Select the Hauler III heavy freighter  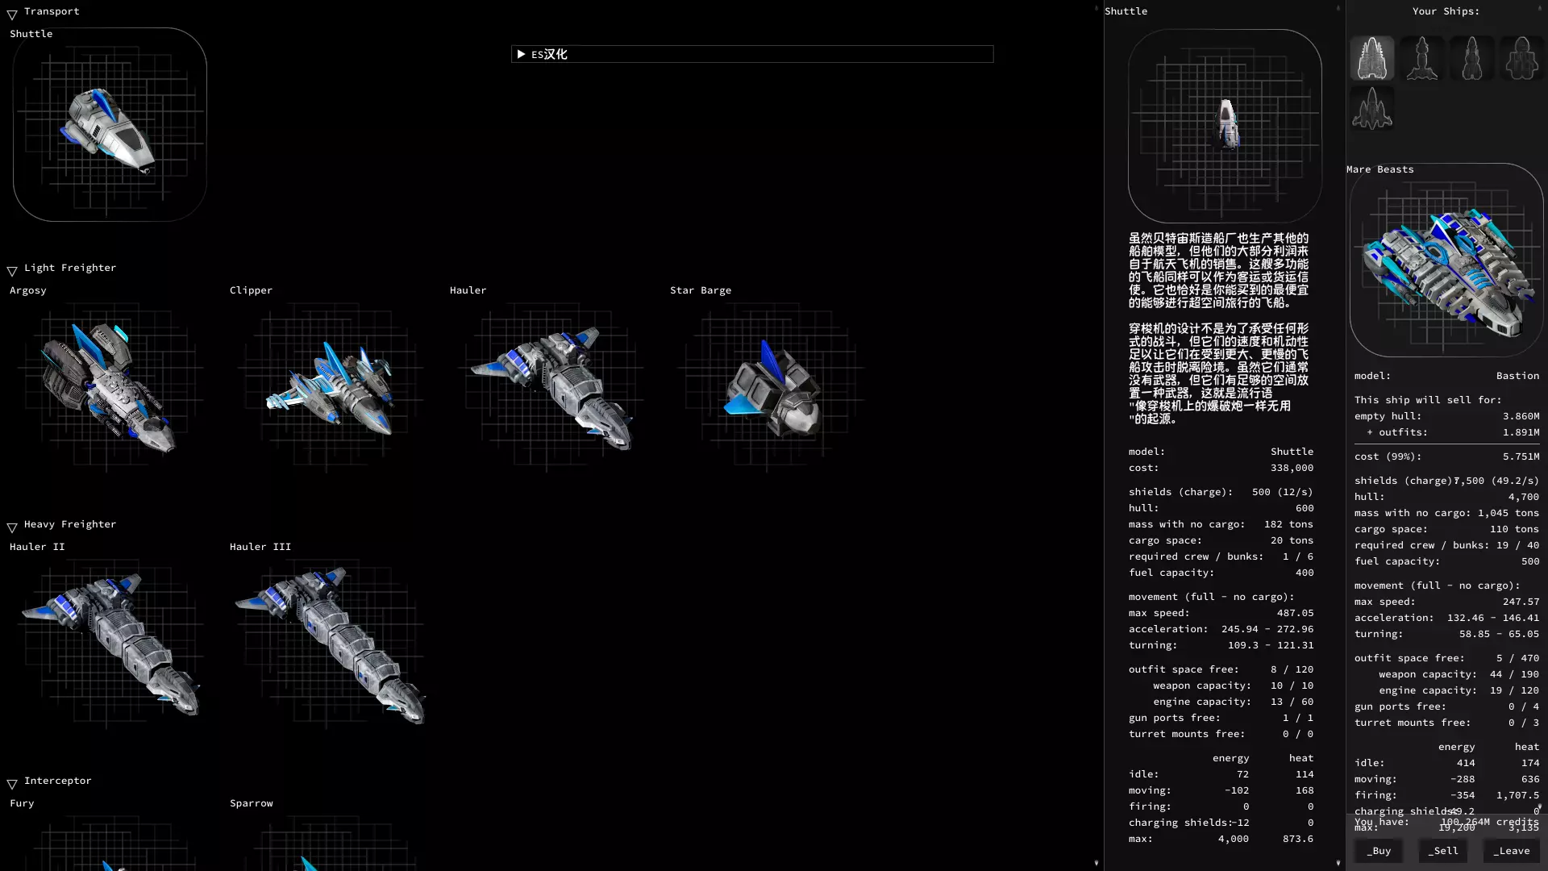click(330, 642)
